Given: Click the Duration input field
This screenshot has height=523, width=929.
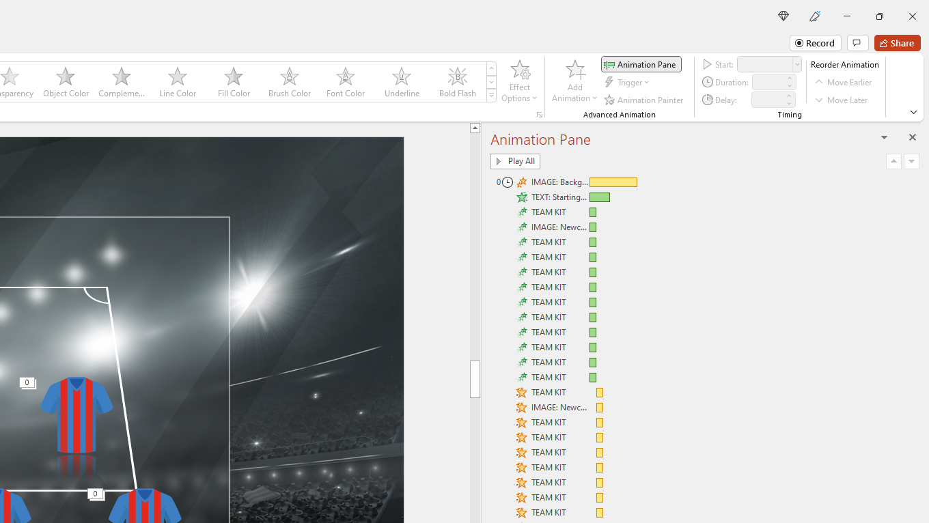Looking at the screenshot, I should (768, 82).
